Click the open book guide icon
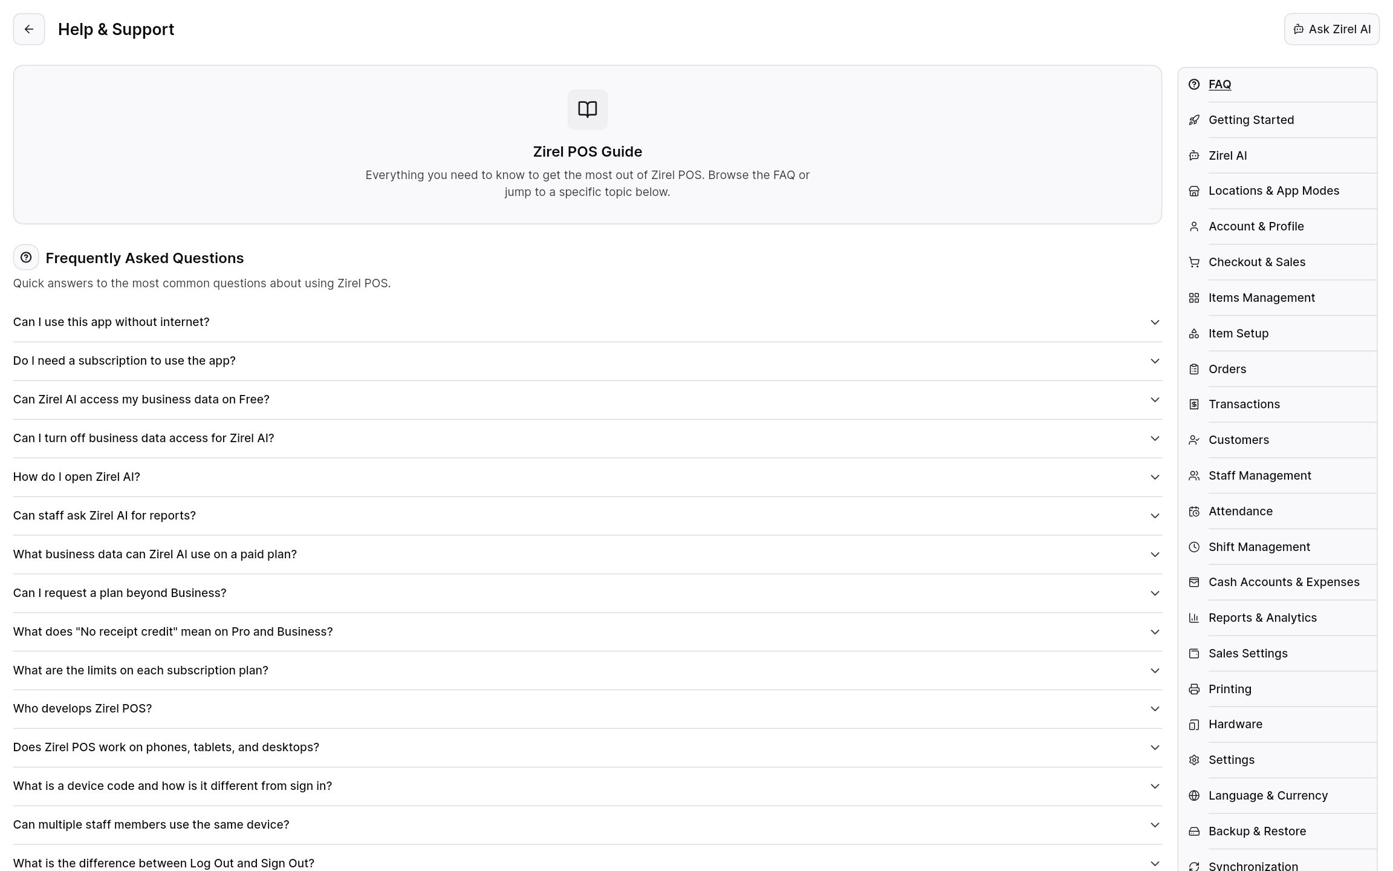The height and width of the screenshot is (871, 1393). [587, 109]
